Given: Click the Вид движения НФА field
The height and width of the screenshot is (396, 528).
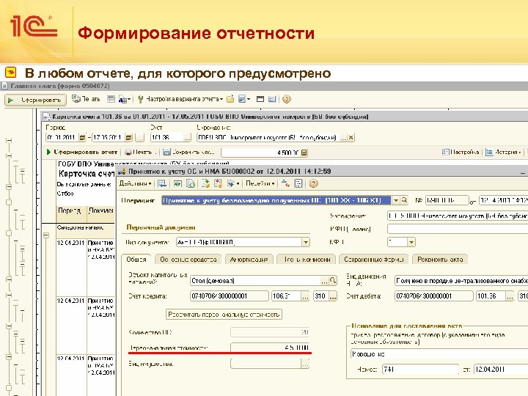Looking at the screenshot, I should pos(461,280).
